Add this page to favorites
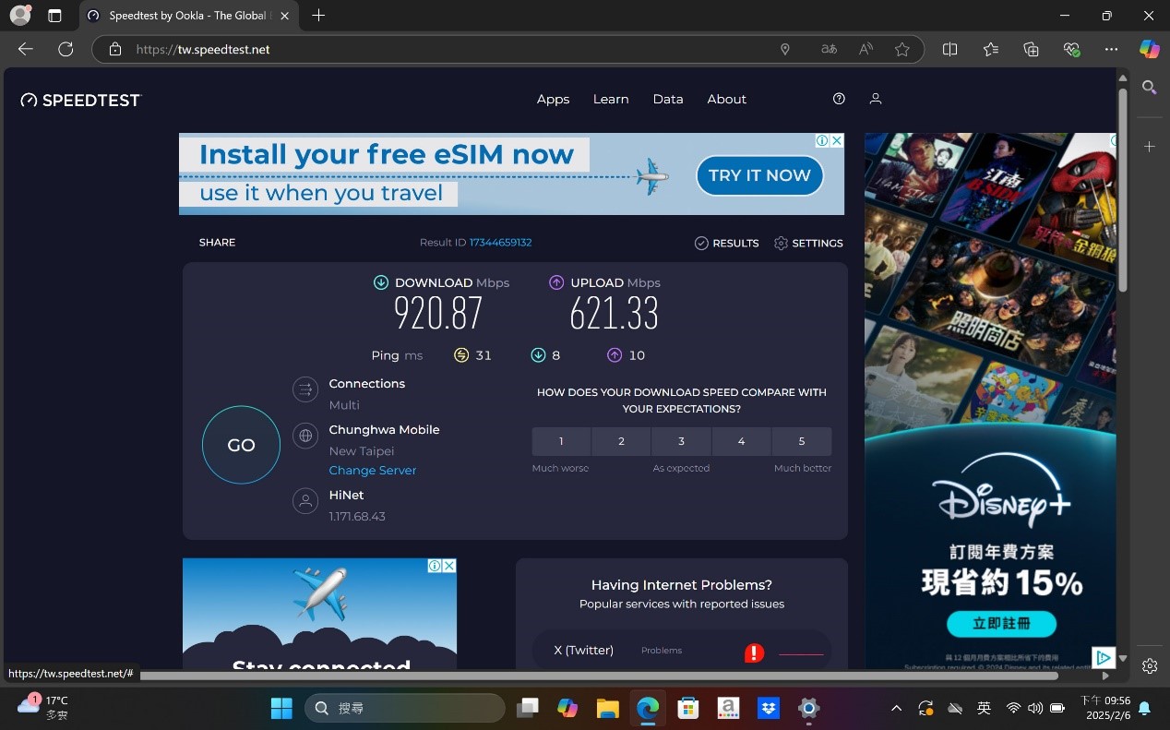1170x730 pixels. click(902, 50)
